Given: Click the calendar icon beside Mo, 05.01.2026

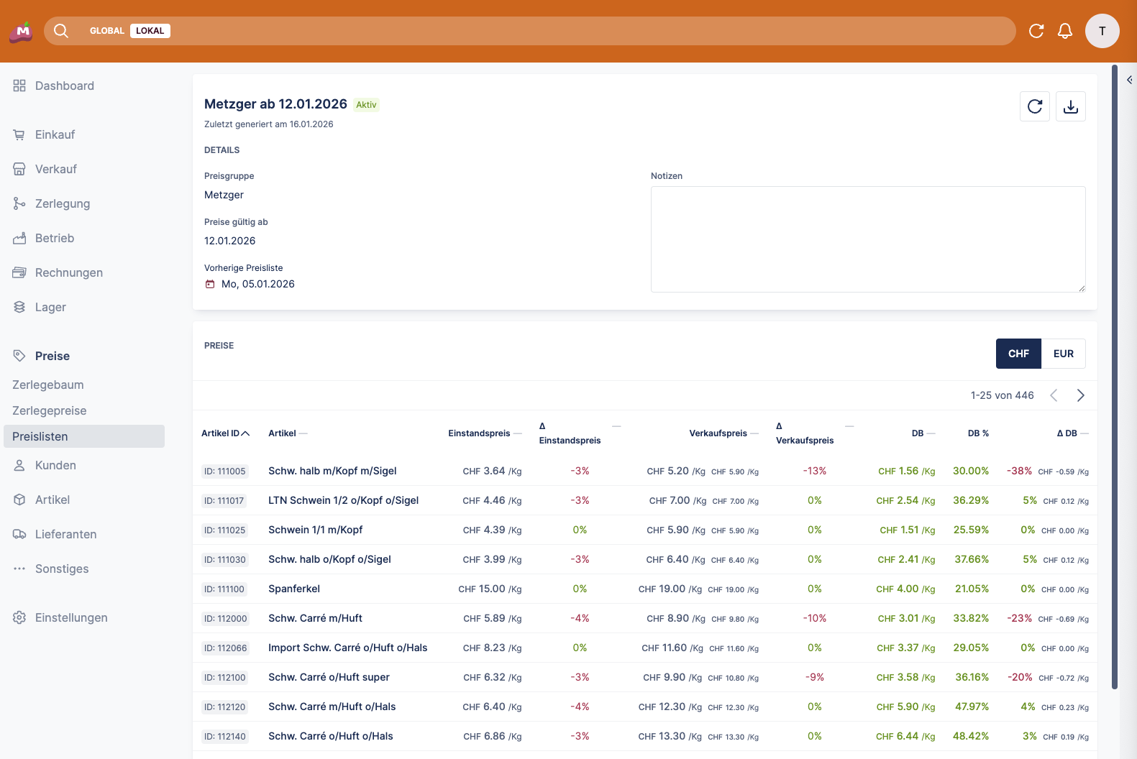Looking at the screenshot, I should click(x=210, y=285).
